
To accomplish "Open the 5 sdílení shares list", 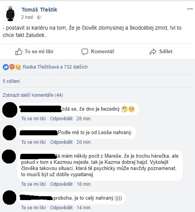I will click(11, 81).
